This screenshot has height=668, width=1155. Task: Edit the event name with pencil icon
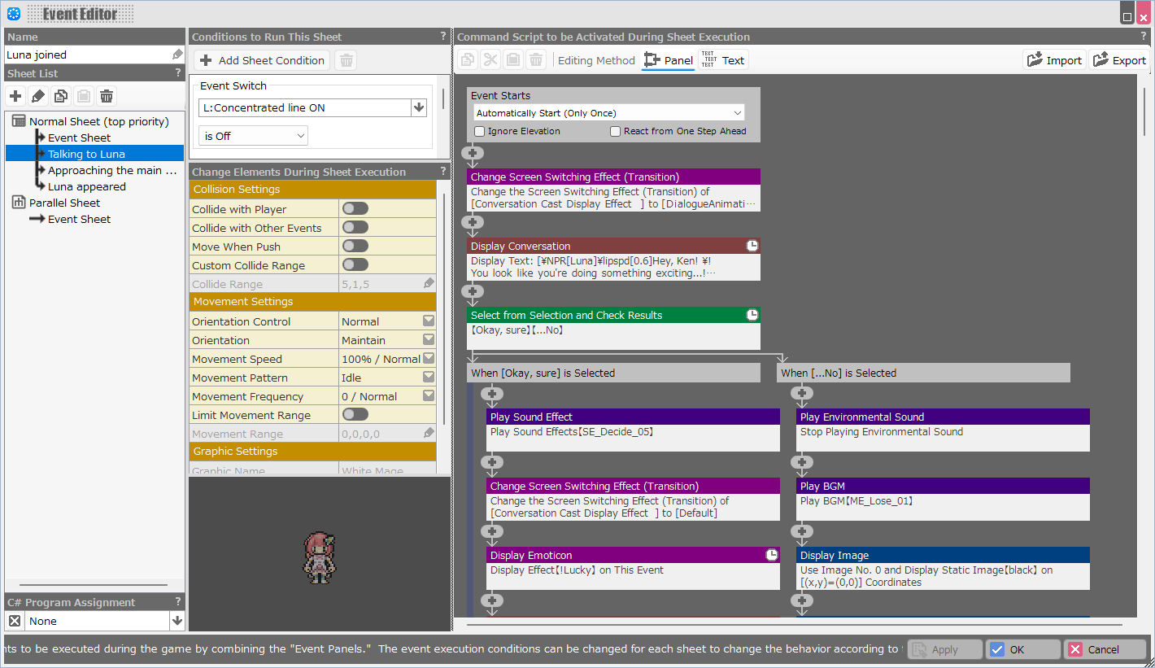(x=177, y=55)
